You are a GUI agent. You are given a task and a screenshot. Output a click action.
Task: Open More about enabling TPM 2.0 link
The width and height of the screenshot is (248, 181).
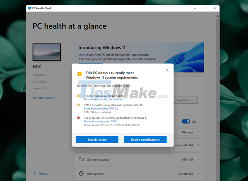point(101,109)
